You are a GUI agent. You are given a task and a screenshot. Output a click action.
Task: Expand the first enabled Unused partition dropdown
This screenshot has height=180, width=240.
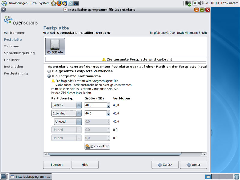(x=68, y=121)
